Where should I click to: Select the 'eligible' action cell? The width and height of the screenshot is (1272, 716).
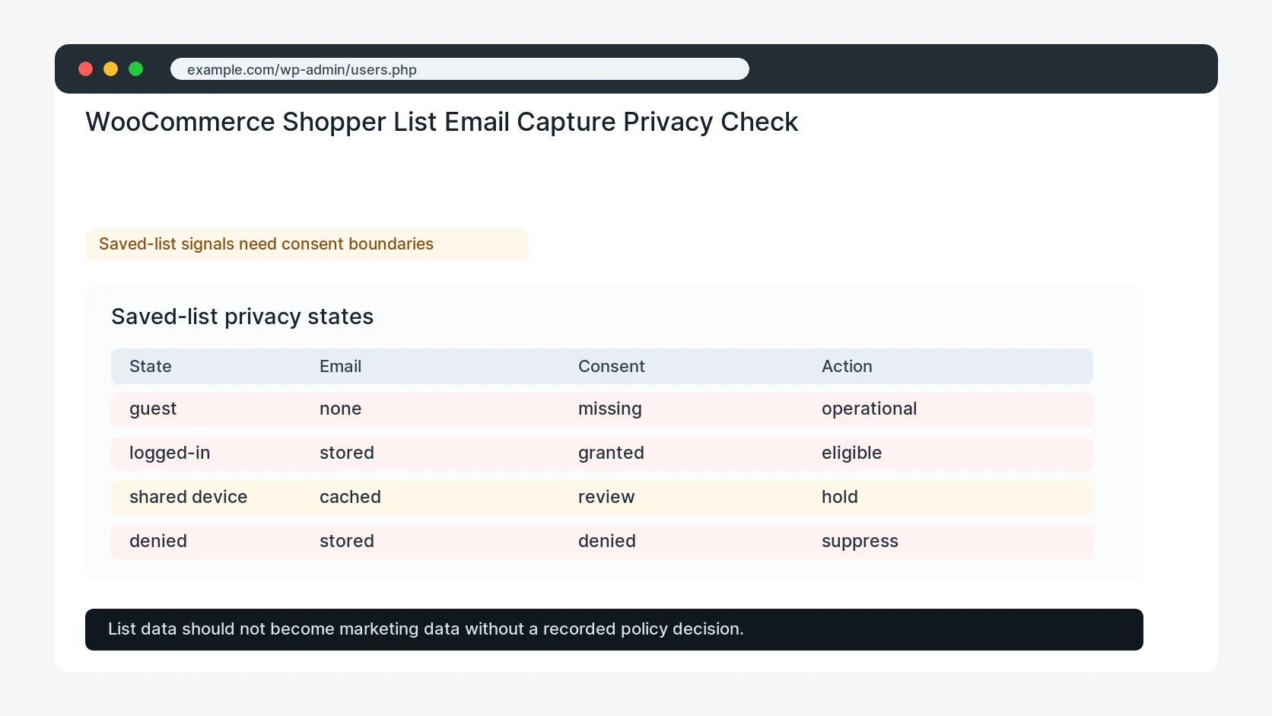pos(851,453)
